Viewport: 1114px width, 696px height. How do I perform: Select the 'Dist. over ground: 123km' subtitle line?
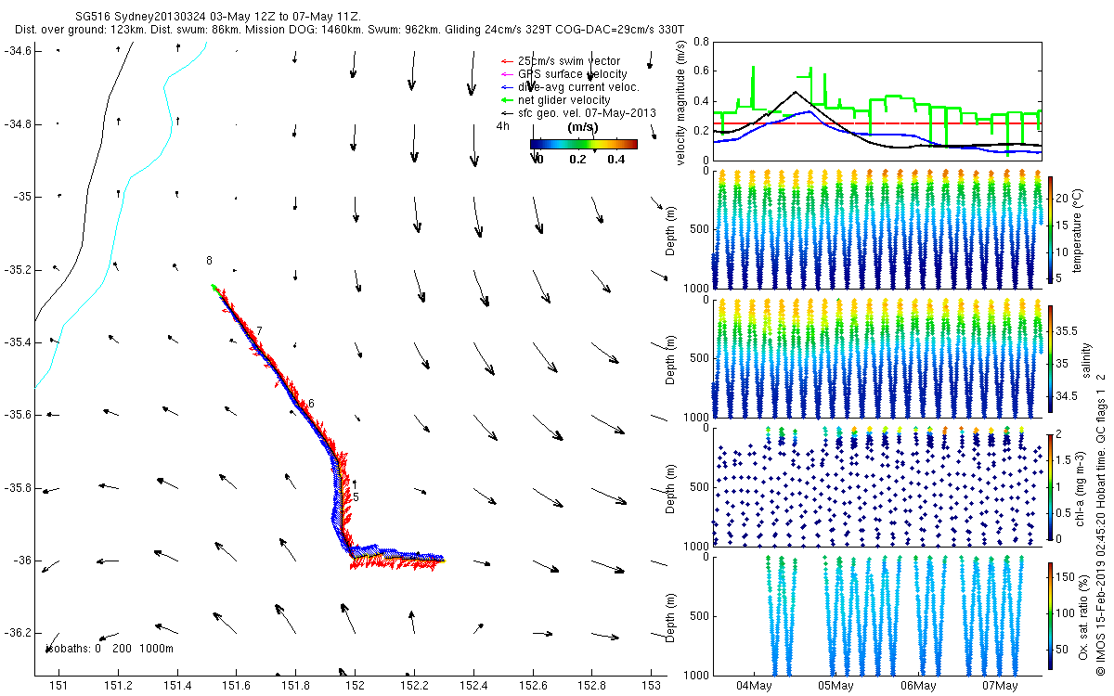(x=348, y=30)
